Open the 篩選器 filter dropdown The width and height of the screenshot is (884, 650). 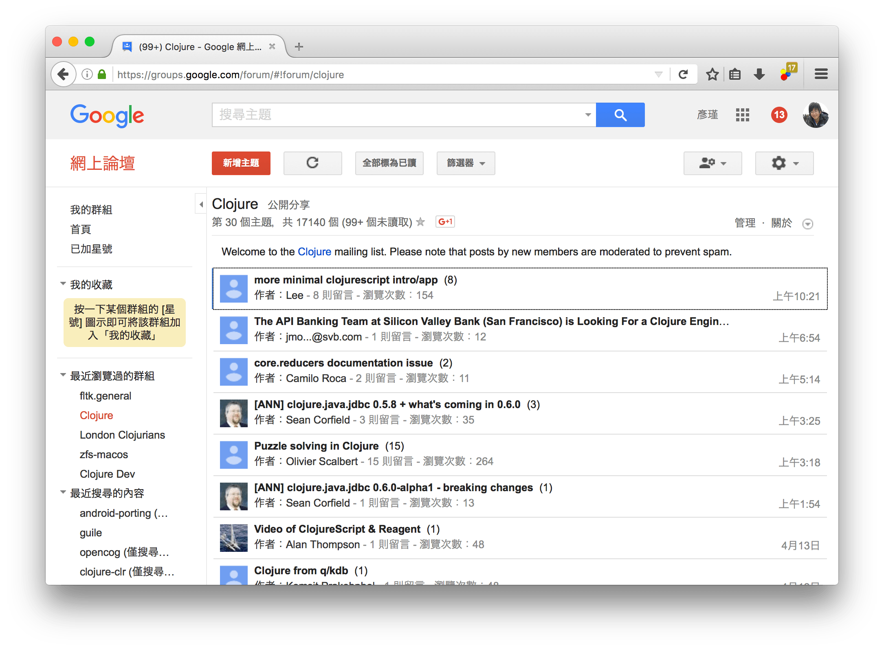466,163
